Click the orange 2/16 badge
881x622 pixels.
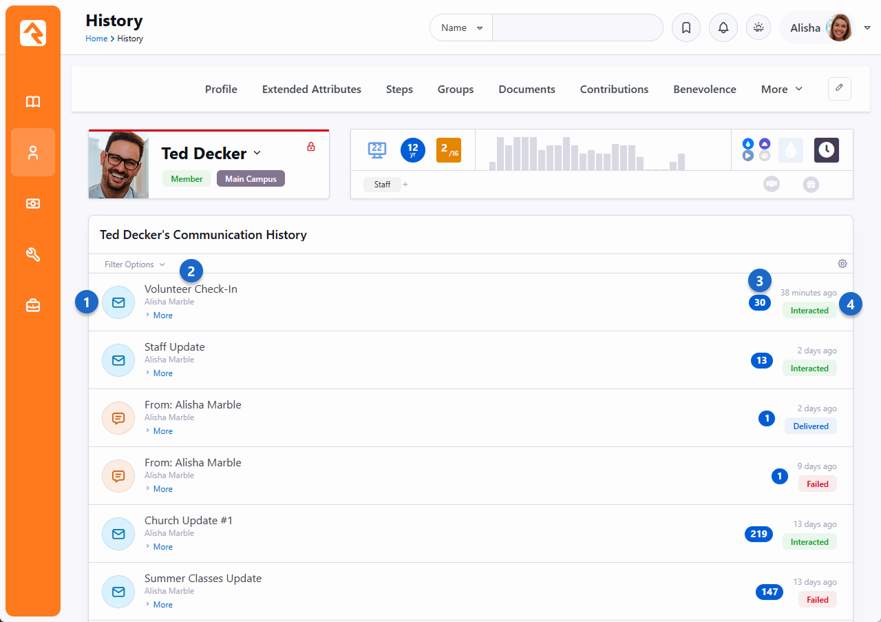[449, 149]
